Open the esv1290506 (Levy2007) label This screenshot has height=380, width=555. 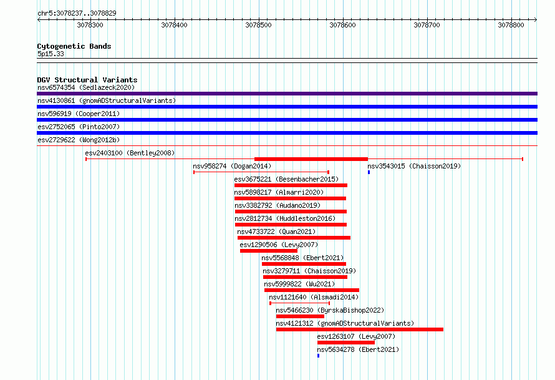pos(279,245)
